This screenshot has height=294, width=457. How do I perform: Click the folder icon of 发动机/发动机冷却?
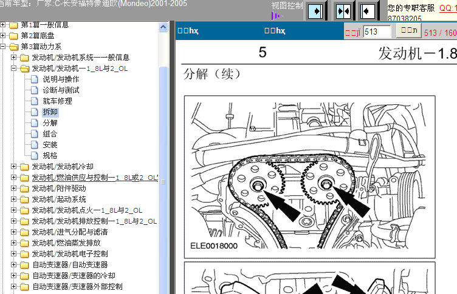pyautogui.click(x=24, y=167)
